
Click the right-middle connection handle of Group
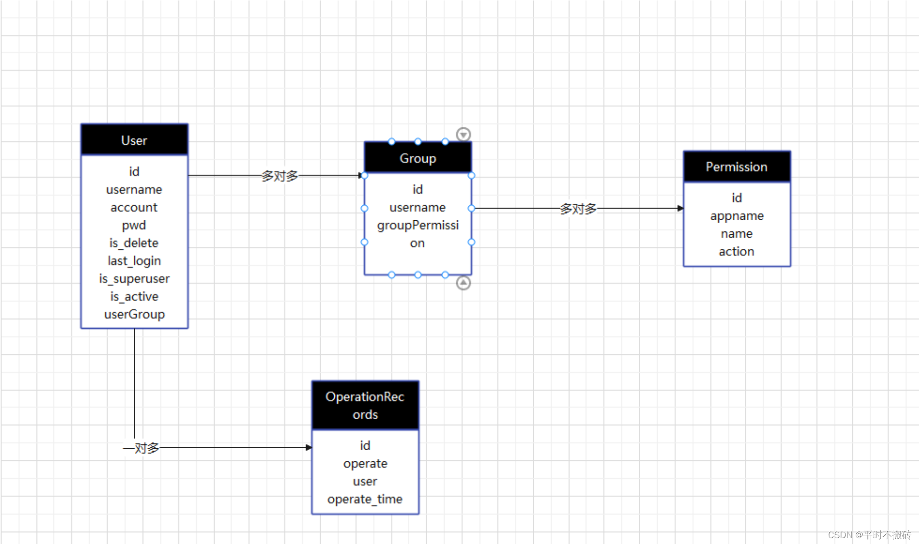tap(471, 208)
